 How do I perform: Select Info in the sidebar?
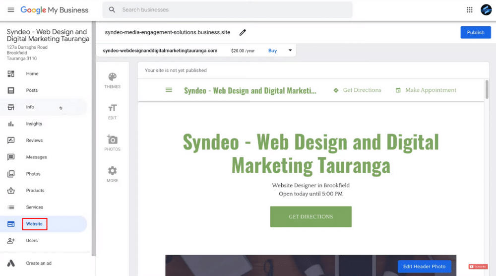tap(30, 107)
